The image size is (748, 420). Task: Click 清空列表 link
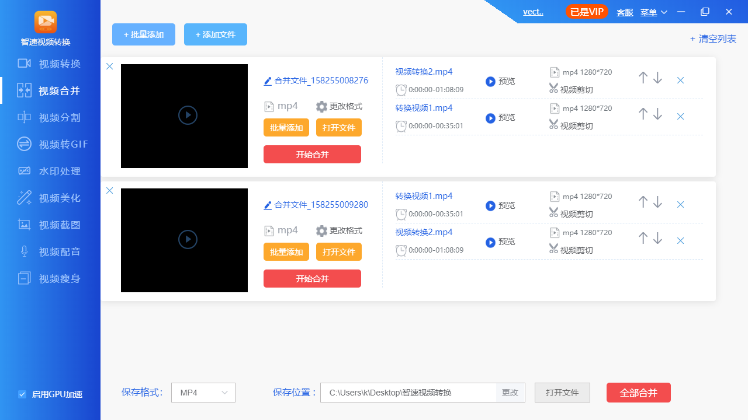pyautogui.click(x=713, y=39)
